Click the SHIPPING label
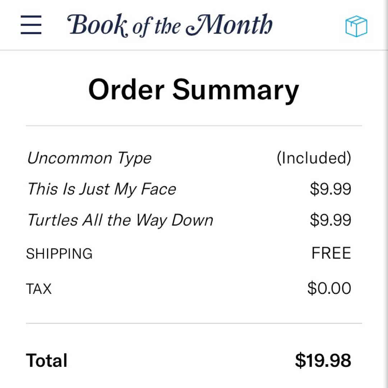Image resolution: width=388 pixels, height=388 pixels. click(x=59, y=254)
